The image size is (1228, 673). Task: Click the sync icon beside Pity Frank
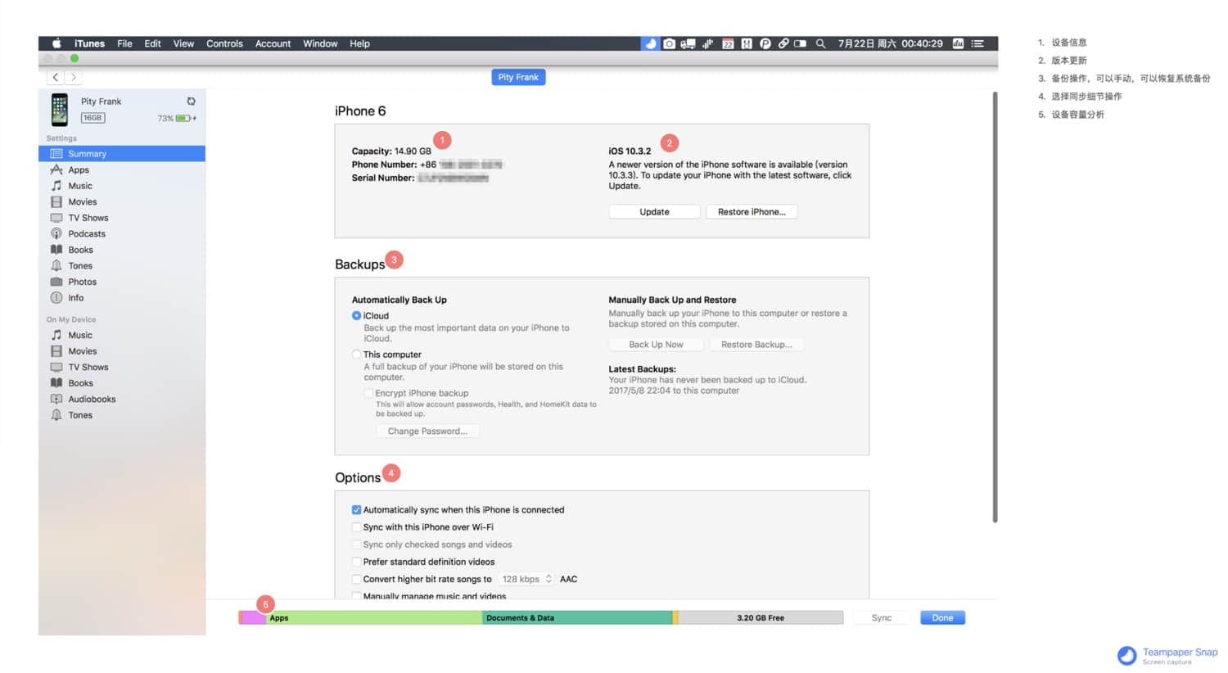[191, 102]
